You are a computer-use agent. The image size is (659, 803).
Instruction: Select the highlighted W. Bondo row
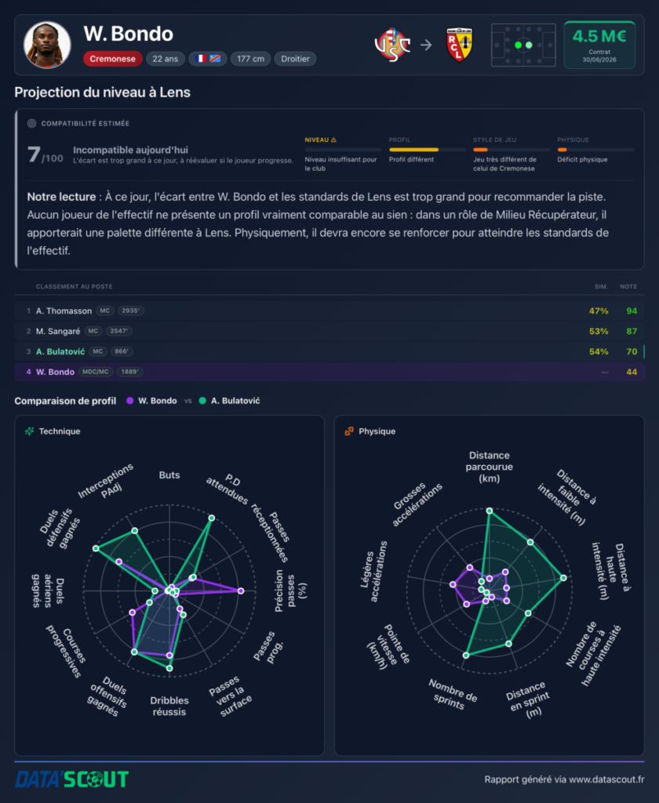point(329,372)
